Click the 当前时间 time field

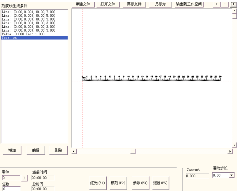[43, 178]
